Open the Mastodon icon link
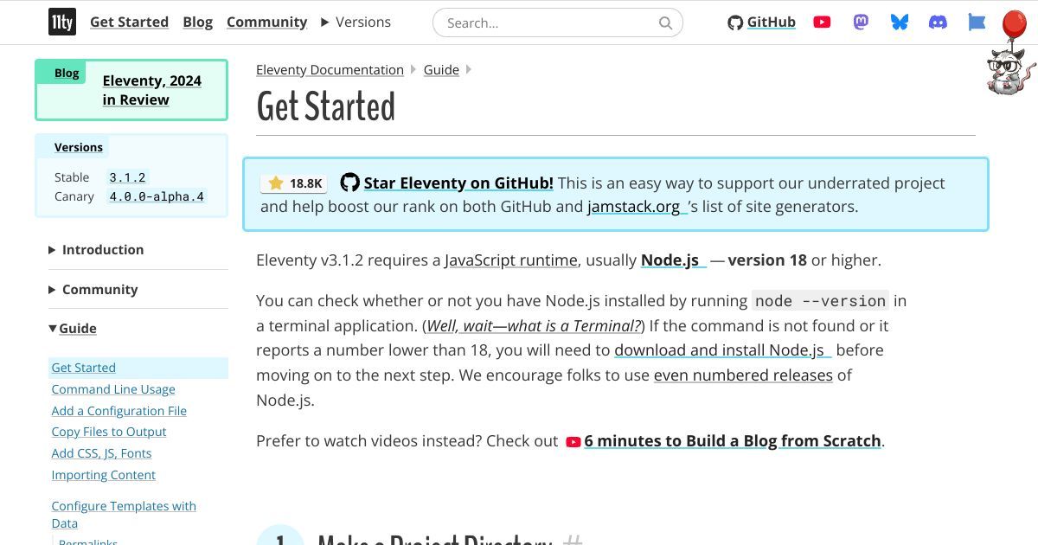The width and height of the screenshot is (1038, 545). tap(861, 22)
